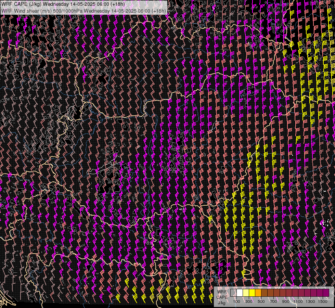Click the WRF CAPE (J/kg) title line
Viewport: 335px width, 308px height.
(63, 4)
